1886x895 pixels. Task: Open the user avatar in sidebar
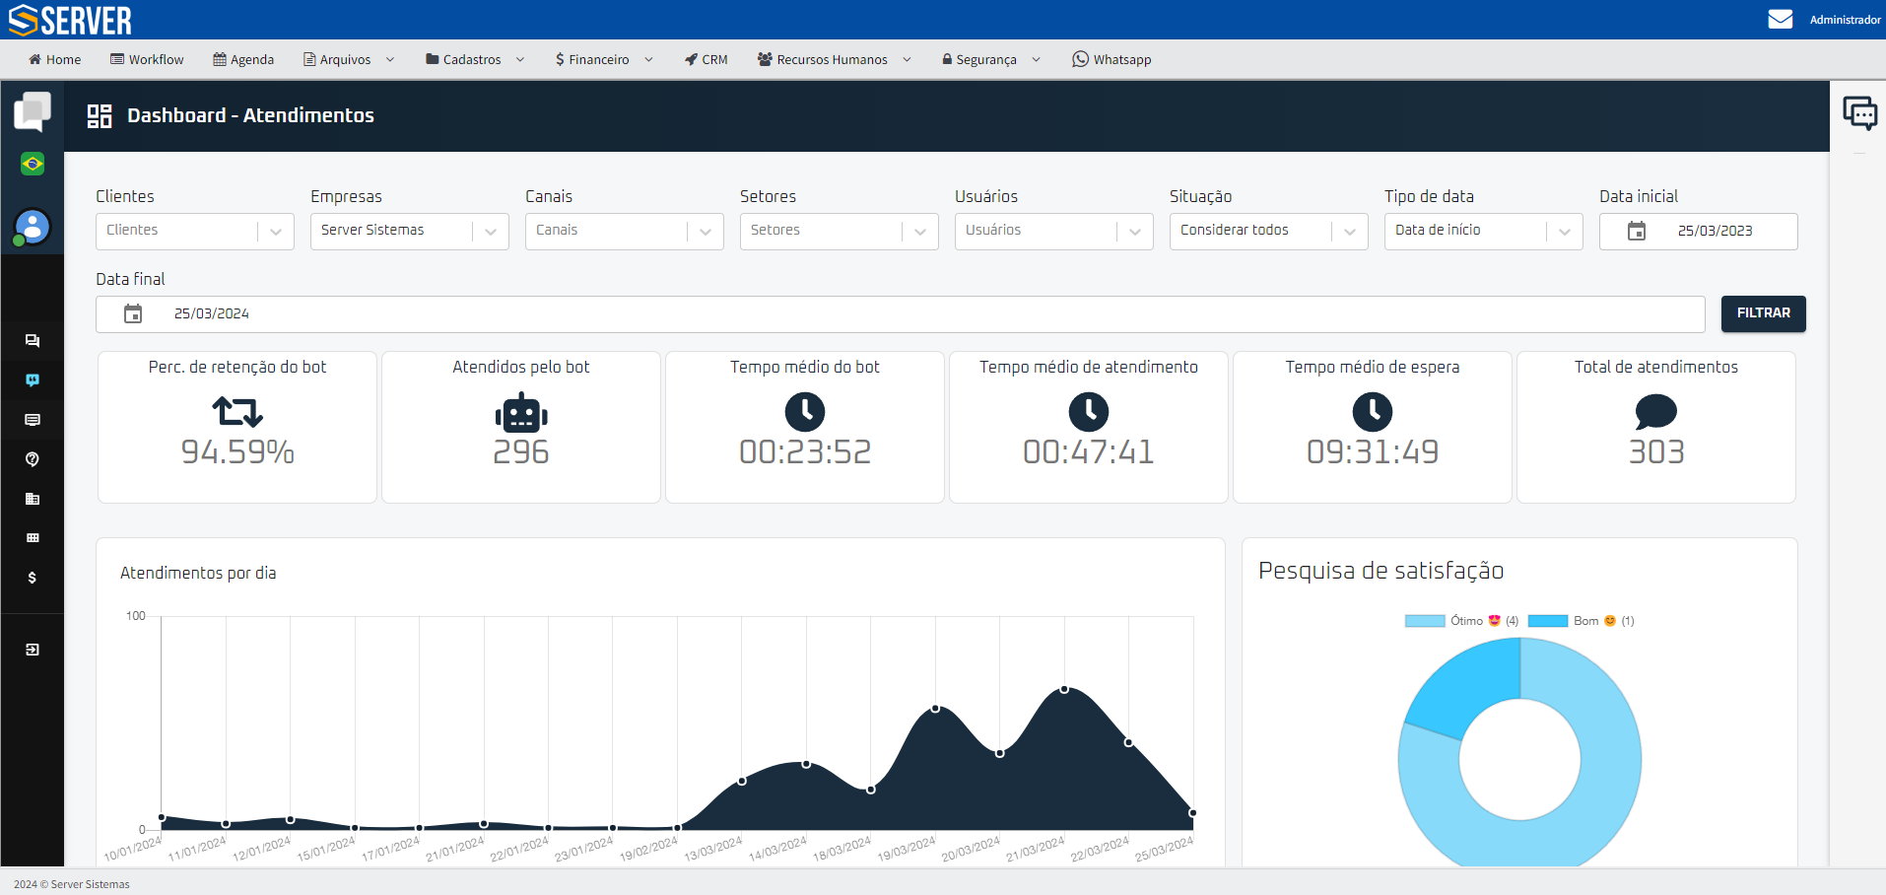[33, 227]
